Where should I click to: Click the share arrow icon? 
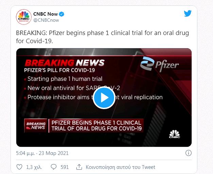point(79,167)
